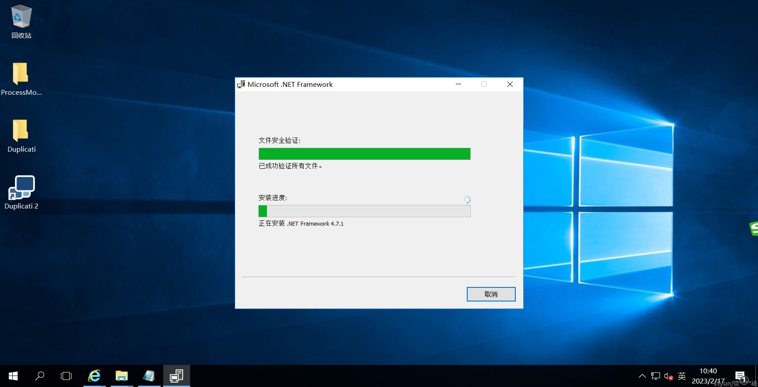Click the .NET Framework installer title icon
This screenshot has width=758, height=387.
[241, 84]
